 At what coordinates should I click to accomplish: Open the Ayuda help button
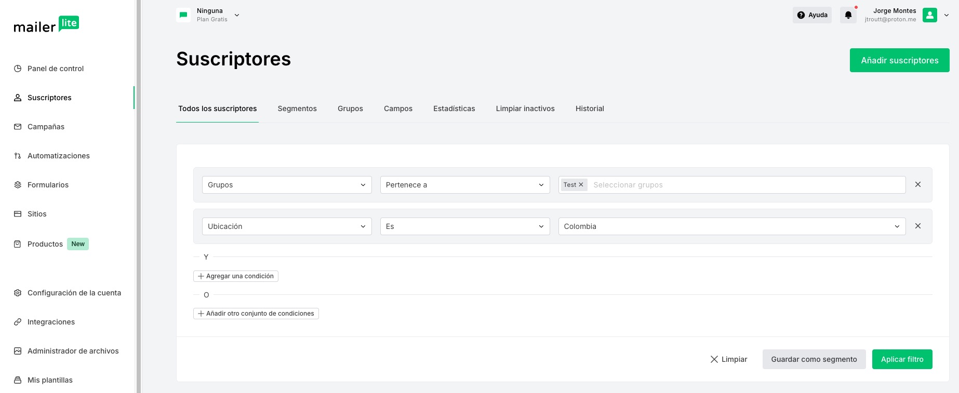[x=812, y=15]
